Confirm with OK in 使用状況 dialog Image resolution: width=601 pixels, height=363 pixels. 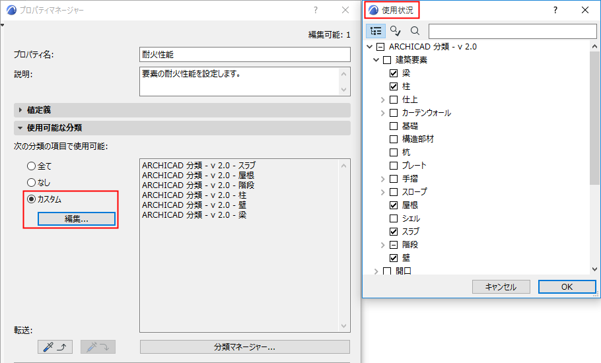[567, 287]
